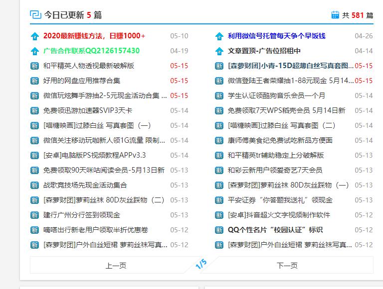Go to previous page with 上一页
The height and width of the screenshot is (289, 383).
point(116,265)
